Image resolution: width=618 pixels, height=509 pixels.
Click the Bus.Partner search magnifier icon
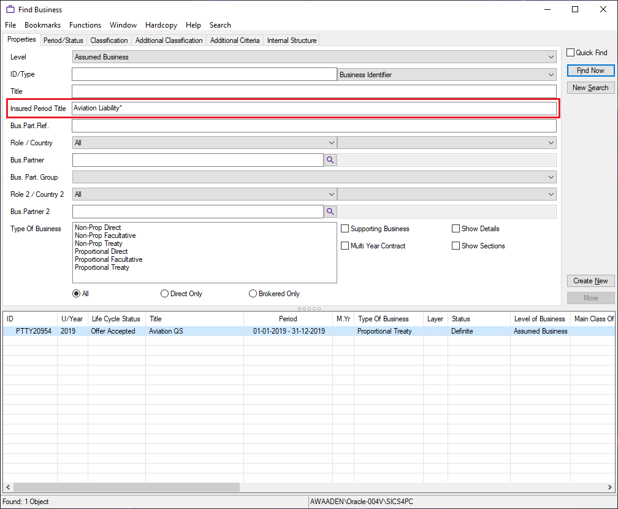[330, 160]
